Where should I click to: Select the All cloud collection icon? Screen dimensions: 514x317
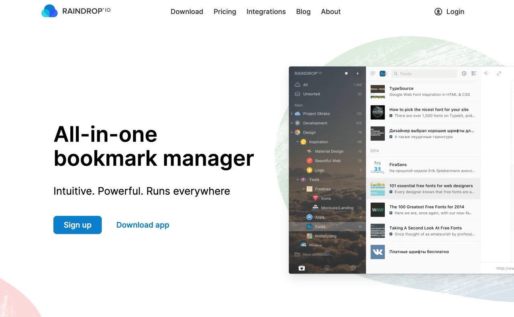298,85
